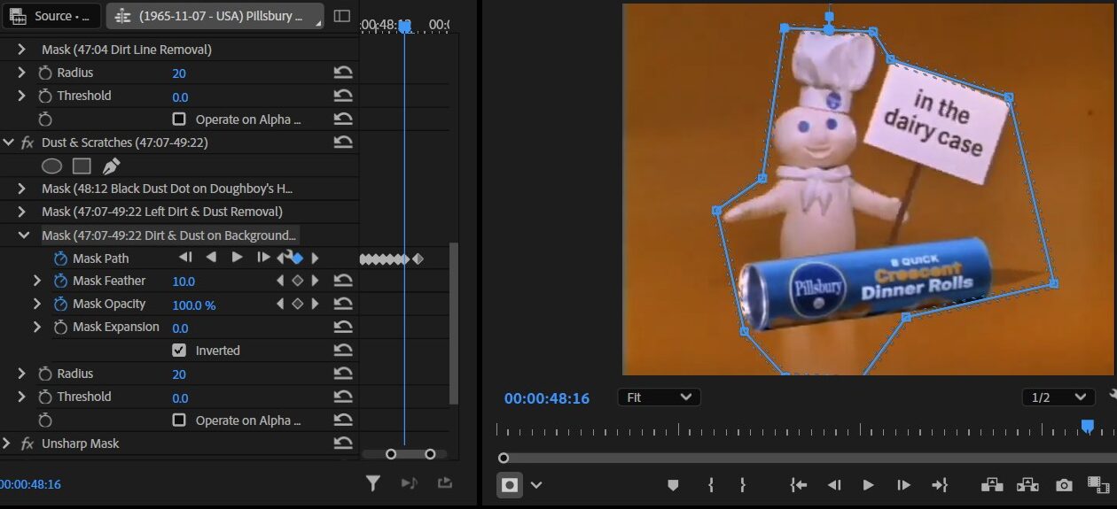Open the Fit zoom level dropdown
The height and width of the screenshot is (509, 1117).
click(x=659, y=397)
